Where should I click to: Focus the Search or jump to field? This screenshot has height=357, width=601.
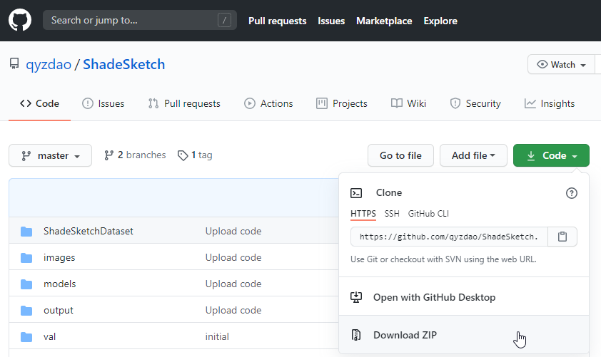click(x=139, y=20)
